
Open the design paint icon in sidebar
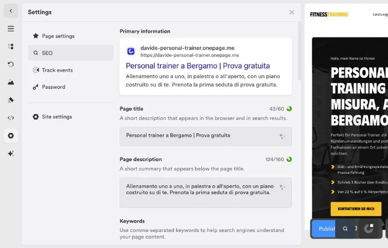coord(11,100)
